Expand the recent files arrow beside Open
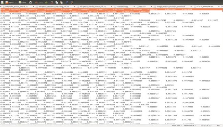The height and width of the screenshot is (127, 223). (x=16, y=2)
